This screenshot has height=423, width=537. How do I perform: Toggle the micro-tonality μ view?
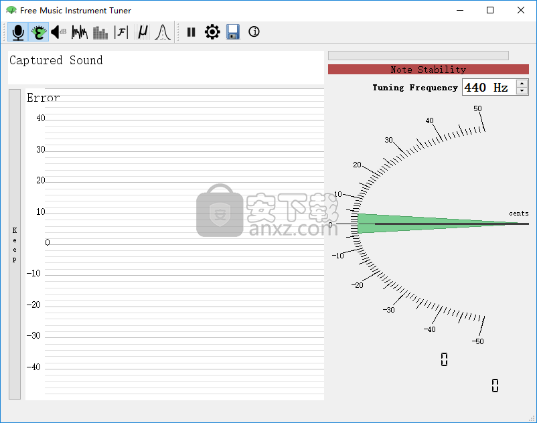[x=142, y=32]
